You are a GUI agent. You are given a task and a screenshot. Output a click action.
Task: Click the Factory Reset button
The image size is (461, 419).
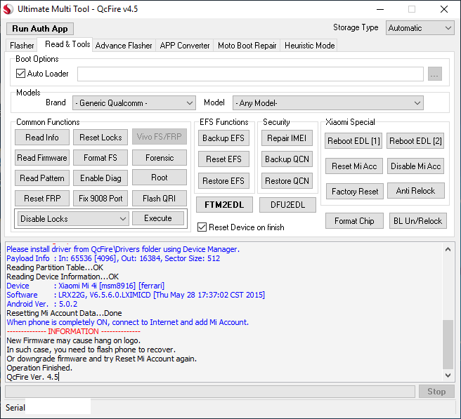pos(355,192)
